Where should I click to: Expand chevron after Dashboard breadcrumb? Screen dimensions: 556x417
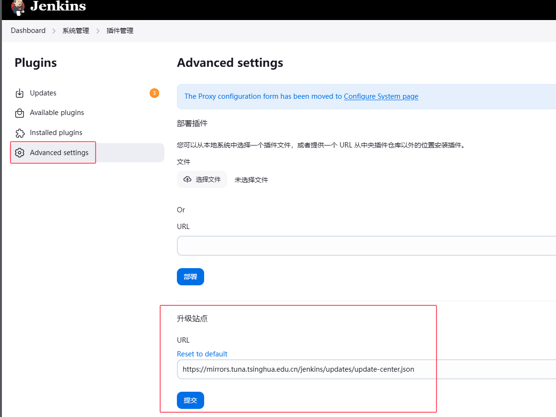(x=54, y=31)
